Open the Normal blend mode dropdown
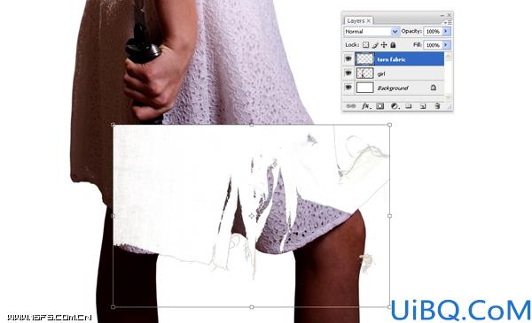532x323 pixels. click(x=372, y=32)
